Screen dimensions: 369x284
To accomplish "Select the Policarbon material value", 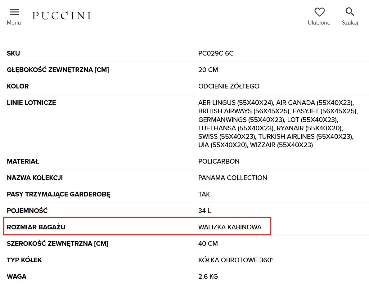I will pos(219,161).
